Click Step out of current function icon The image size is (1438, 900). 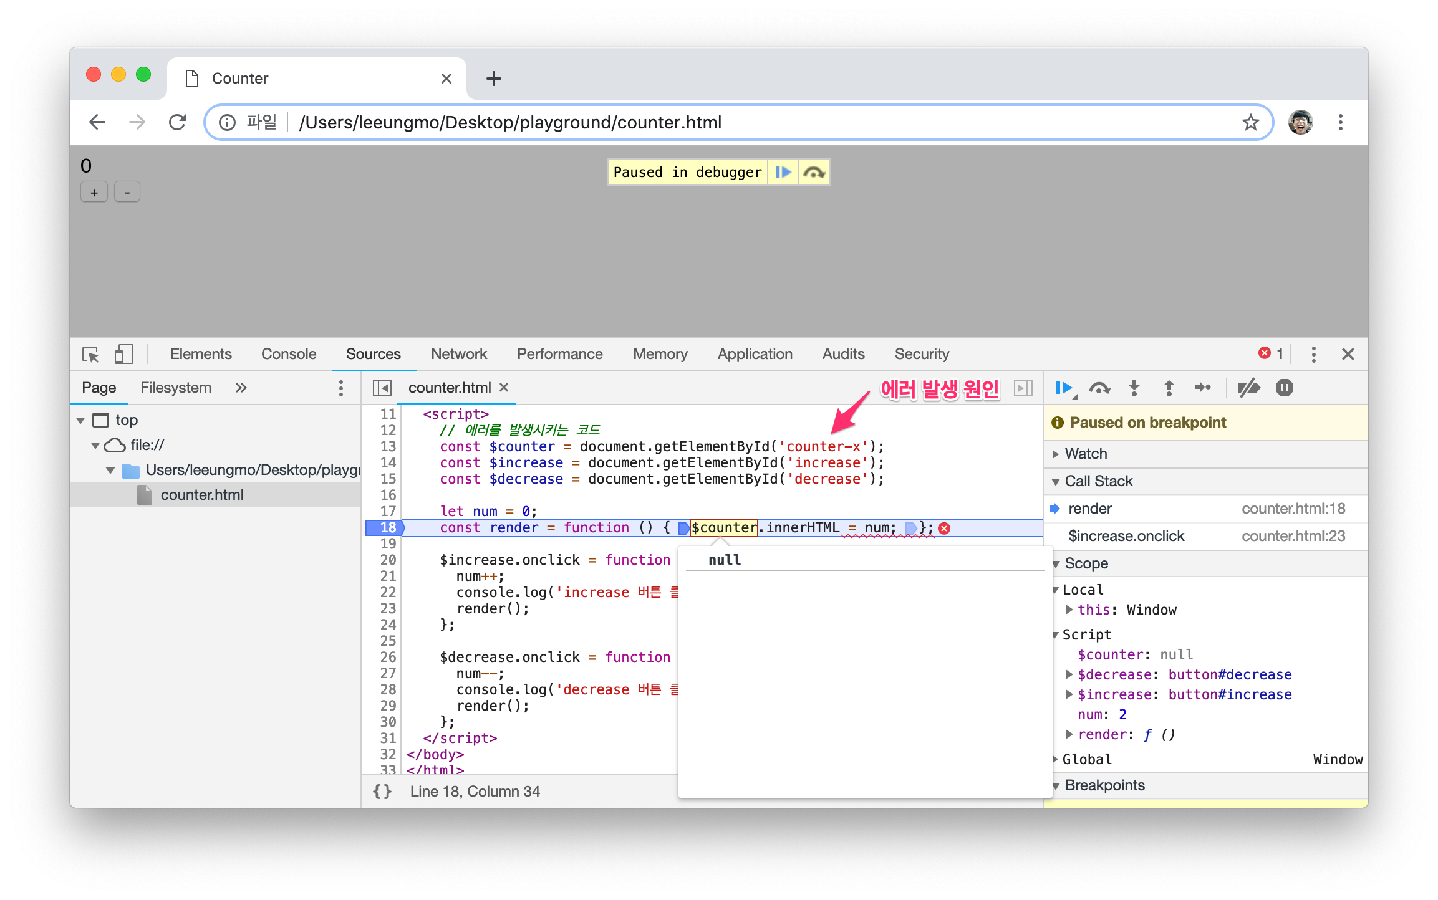tap(1169, 388)
